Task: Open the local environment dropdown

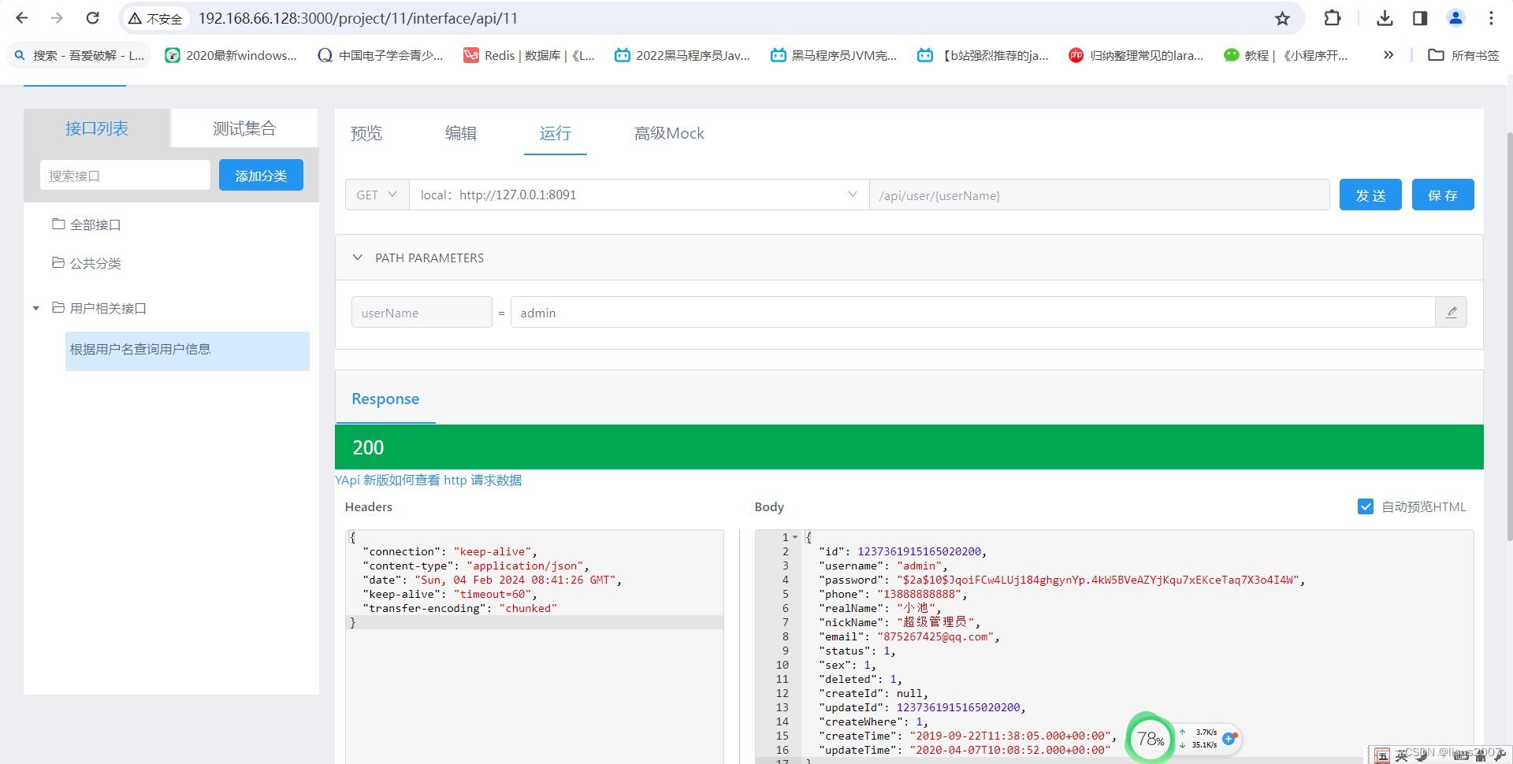Action: point(639,195)
